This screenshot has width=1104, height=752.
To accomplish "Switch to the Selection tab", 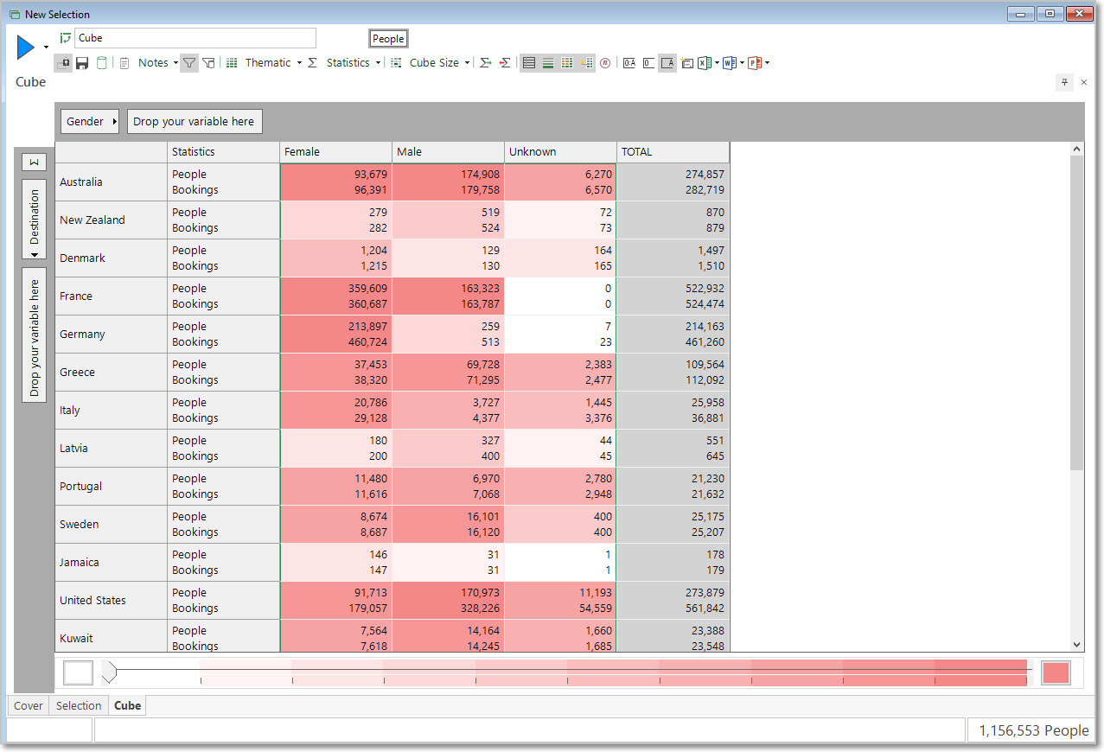I will (x=79, y=706).
